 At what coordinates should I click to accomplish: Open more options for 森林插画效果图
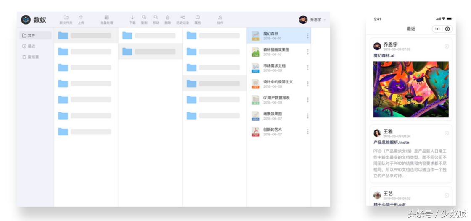tap(307, 52)
